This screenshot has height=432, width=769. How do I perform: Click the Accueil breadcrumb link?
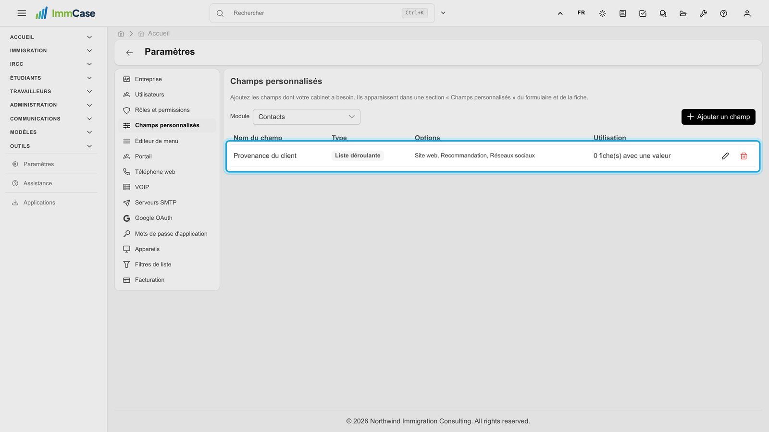tap(154, 34)
